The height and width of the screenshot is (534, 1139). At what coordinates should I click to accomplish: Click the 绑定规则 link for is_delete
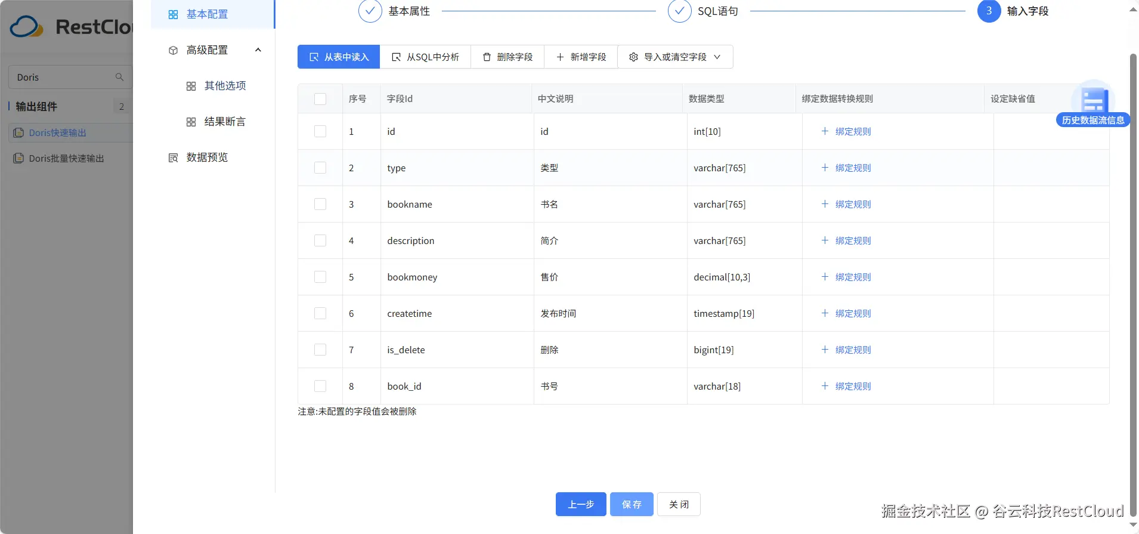853,350
